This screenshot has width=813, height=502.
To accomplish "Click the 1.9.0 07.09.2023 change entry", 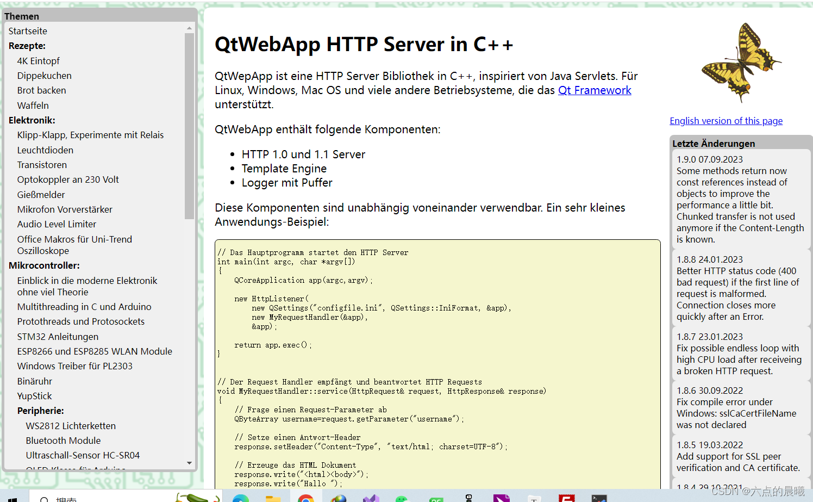I will point(740,199).
